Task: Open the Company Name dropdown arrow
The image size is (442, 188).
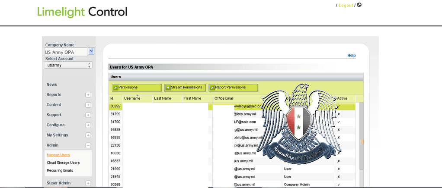Action: coord(91,51)
